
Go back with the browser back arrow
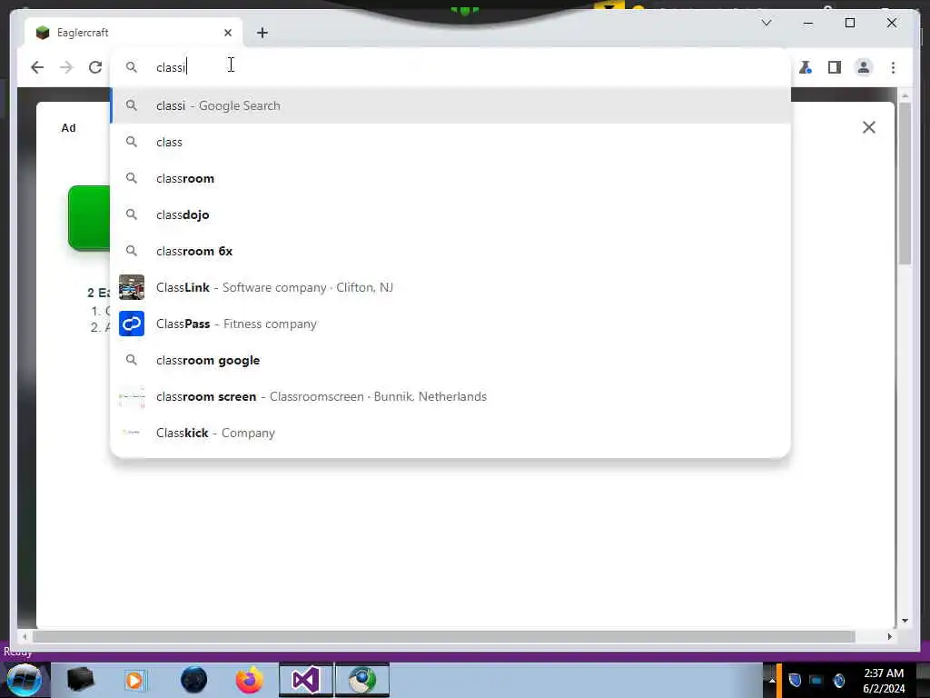coord(37,67)
